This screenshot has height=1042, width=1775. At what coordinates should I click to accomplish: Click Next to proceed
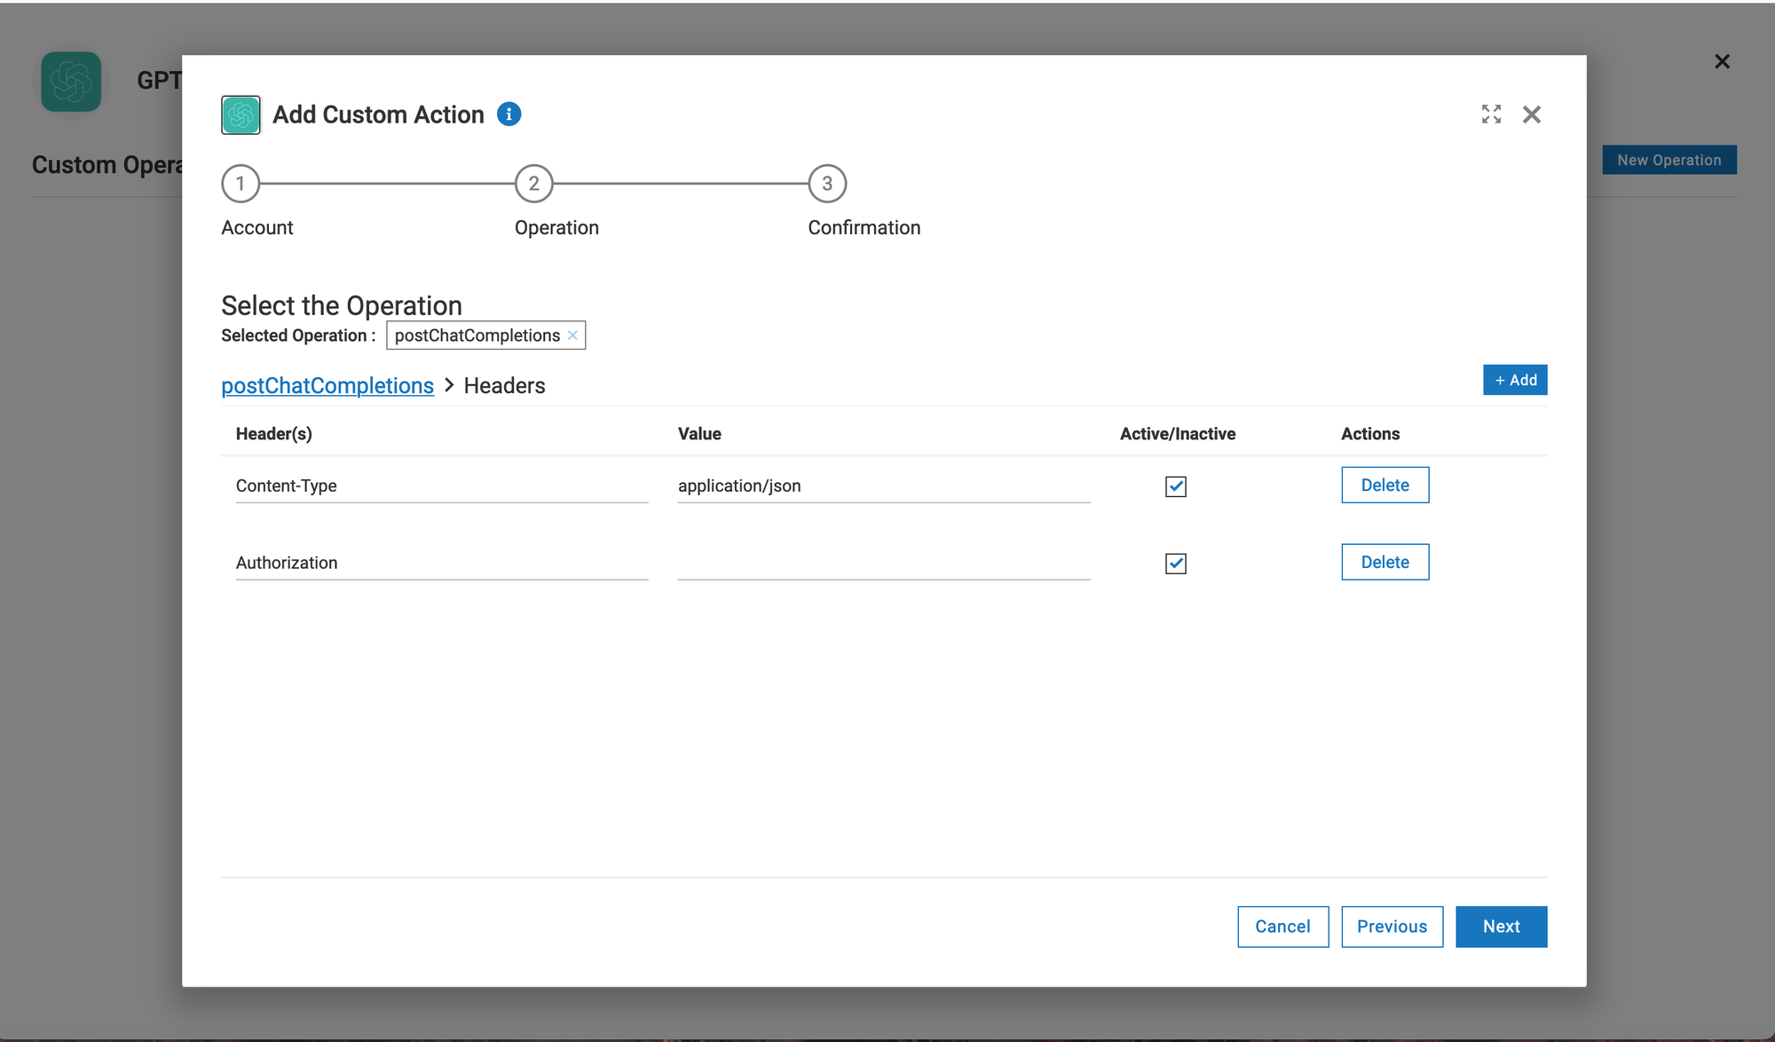point(1501,927)
